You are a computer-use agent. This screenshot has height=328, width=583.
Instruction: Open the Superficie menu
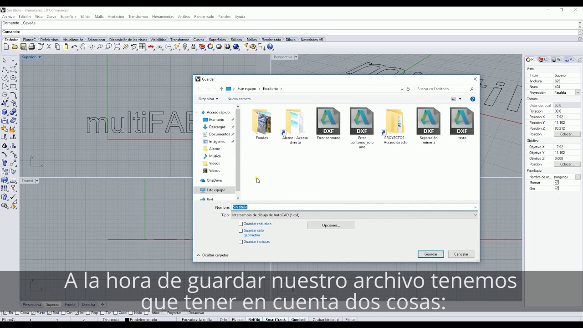68,16
